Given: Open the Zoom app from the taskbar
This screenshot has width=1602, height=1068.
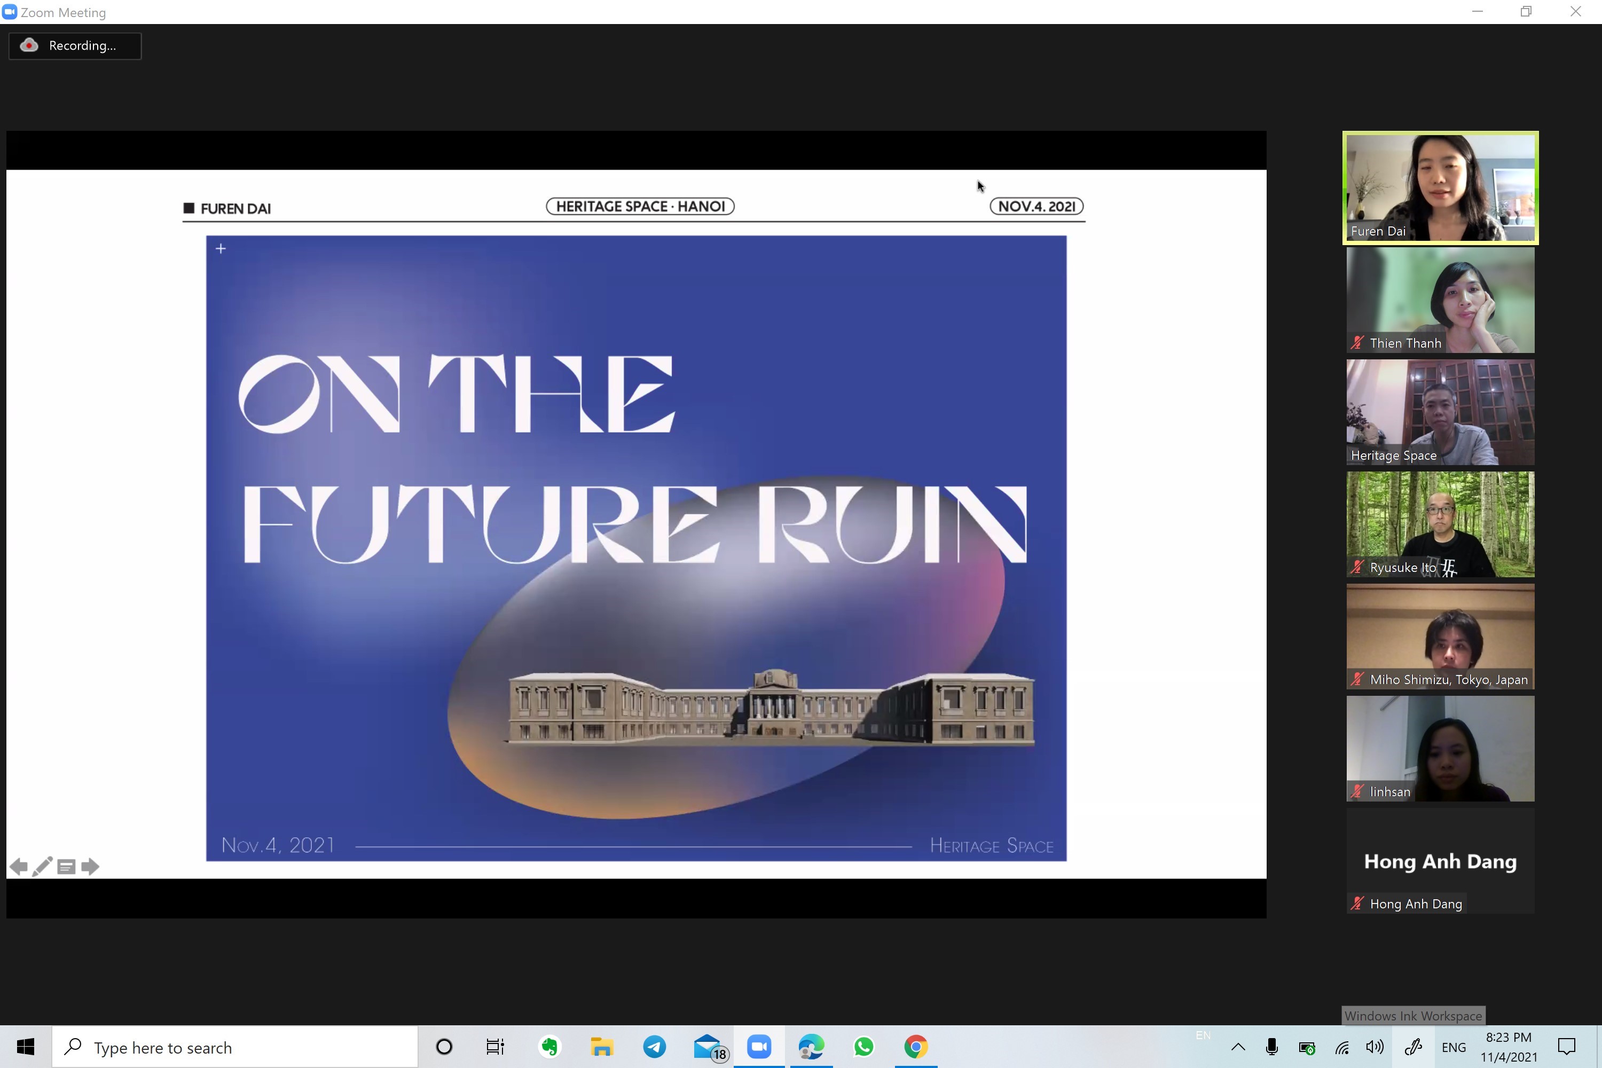Looking at the screenshot, I should (x=759, y=1047).
